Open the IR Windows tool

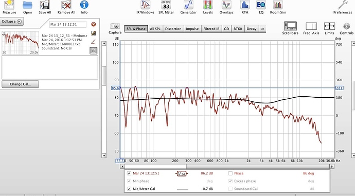pyautogui.click(x=145, y=7)
